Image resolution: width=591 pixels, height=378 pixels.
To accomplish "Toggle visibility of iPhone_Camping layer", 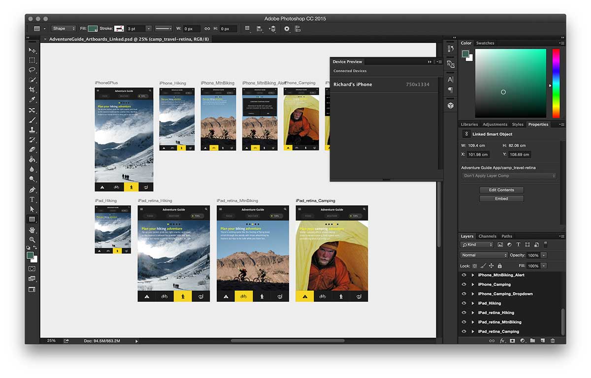I will pyautogui.click(x=463, y=284).
